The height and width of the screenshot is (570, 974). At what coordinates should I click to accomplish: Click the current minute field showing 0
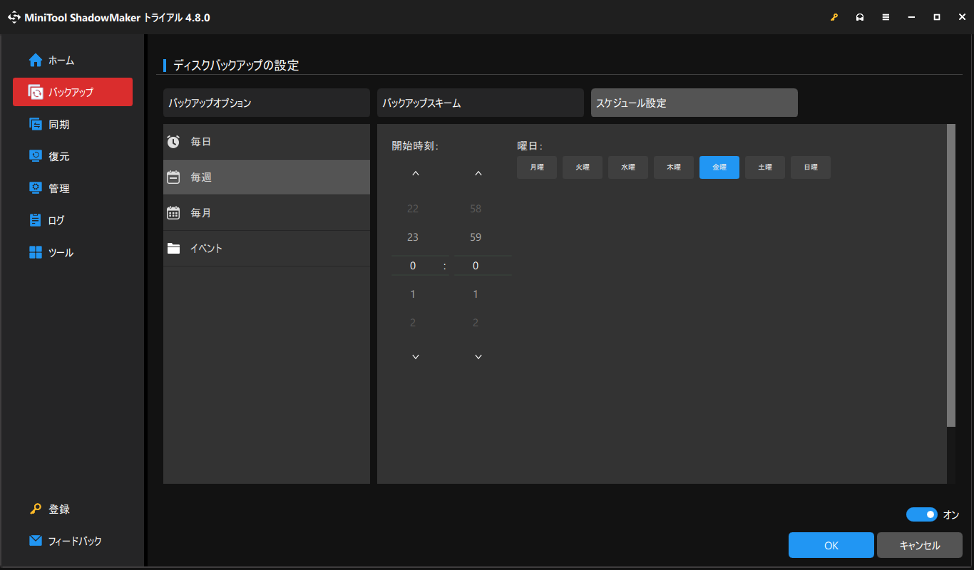pos(483,266)
